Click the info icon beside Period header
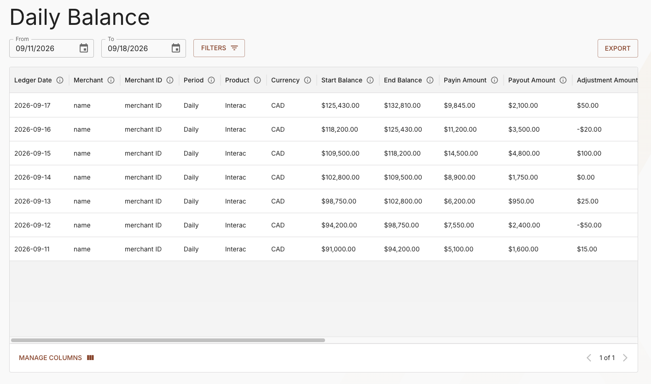The image size is (651, 384). 211,80
